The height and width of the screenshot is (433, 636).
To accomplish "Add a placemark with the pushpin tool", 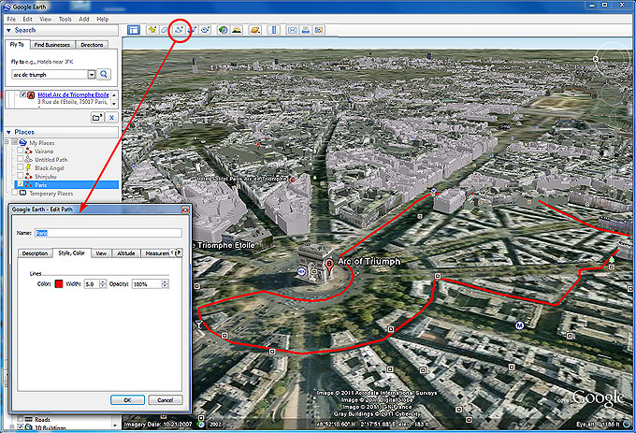I will [x=152, y=30].
